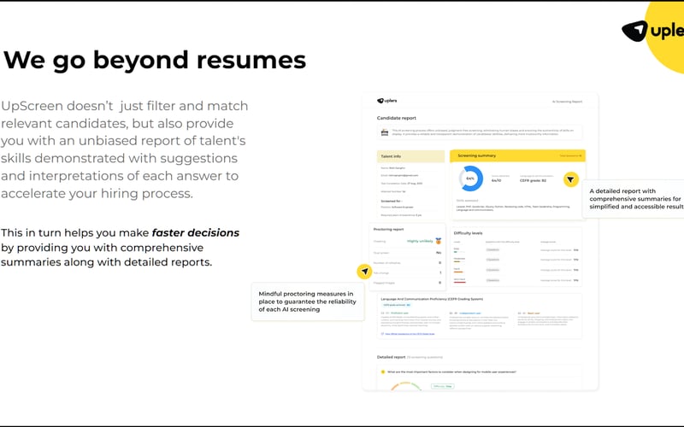The width and height of the screenshot is (684, 427).
Task: Click the 'Mindful proctoring measures' callout
Action: click(x=308, y=301)
